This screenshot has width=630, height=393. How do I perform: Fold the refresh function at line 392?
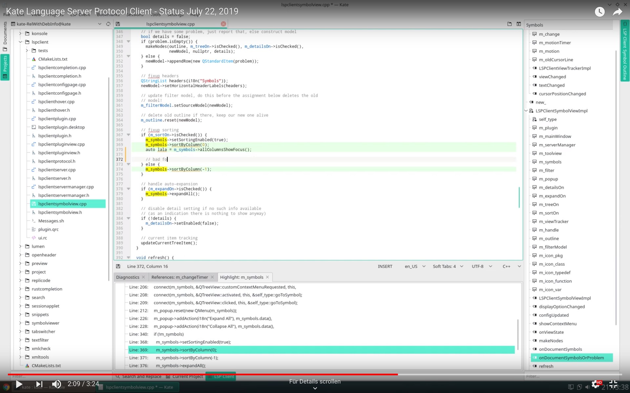[128, 258]
